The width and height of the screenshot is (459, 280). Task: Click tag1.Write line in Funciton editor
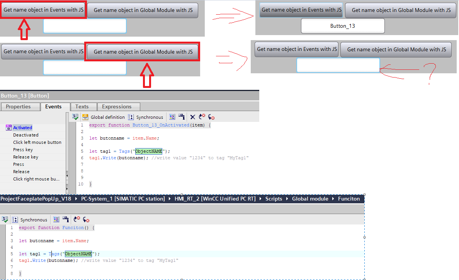(99, 260)
